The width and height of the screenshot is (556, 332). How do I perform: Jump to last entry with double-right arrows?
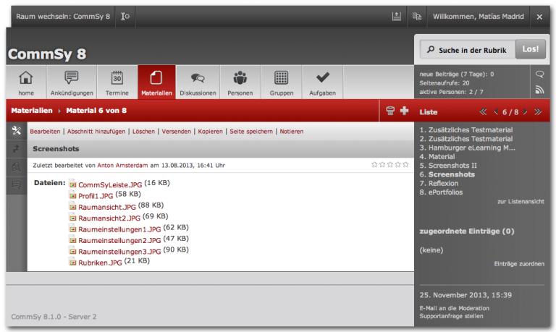[538, 112]
